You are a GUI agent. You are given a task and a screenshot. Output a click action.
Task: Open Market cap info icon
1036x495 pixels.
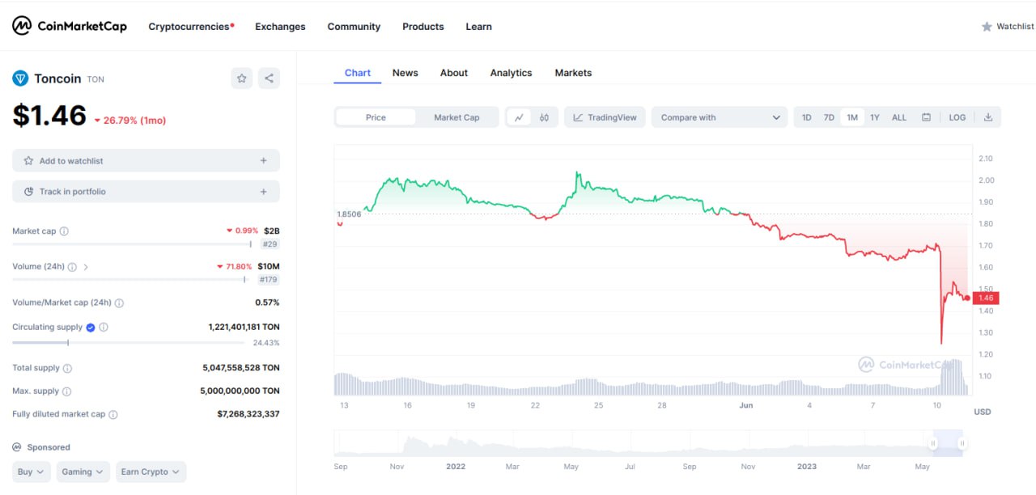click(x=64, y=231)
